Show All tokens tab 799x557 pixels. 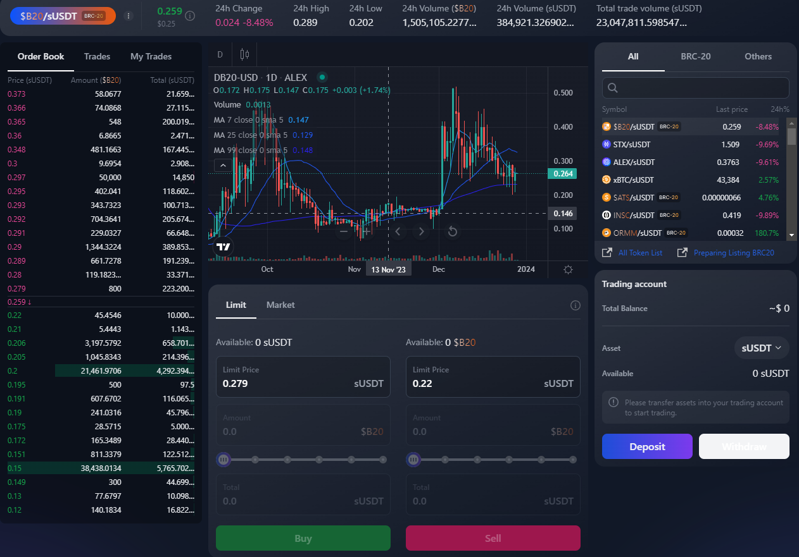click(633, 56)
